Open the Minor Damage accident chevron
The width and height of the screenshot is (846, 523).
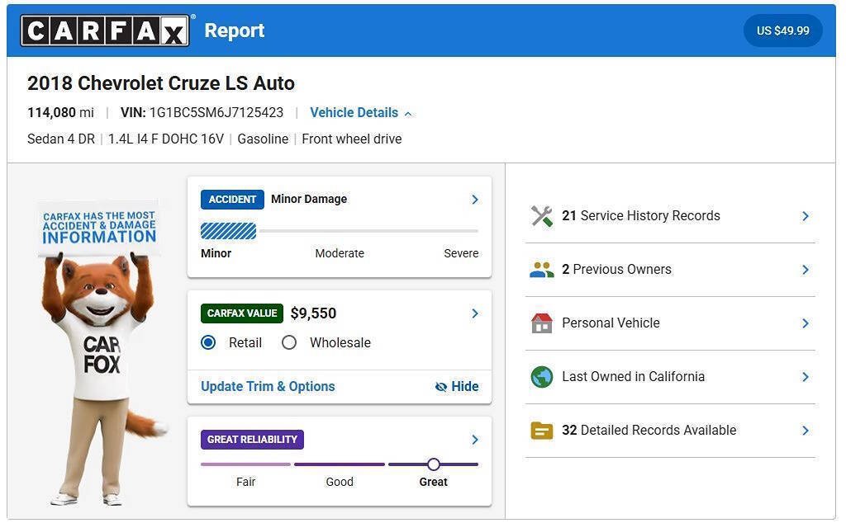(x=475, y=200)
